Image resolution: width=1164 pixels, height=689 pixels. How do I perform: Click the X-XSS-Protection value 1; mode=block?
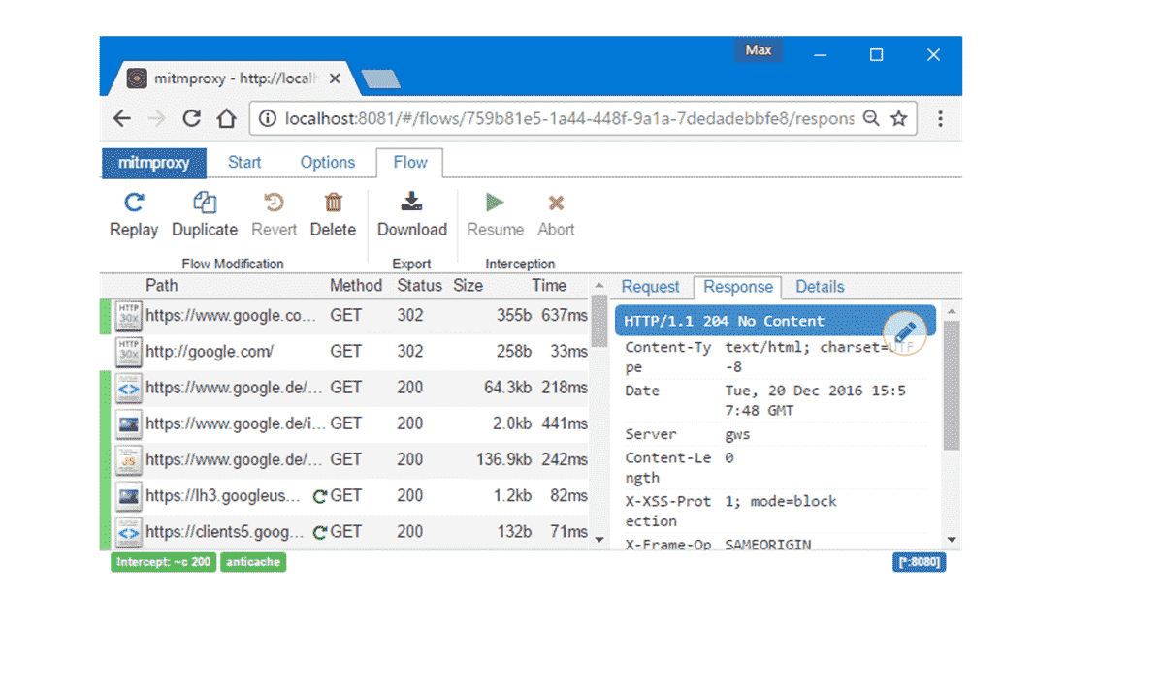[x=781, y=501]
